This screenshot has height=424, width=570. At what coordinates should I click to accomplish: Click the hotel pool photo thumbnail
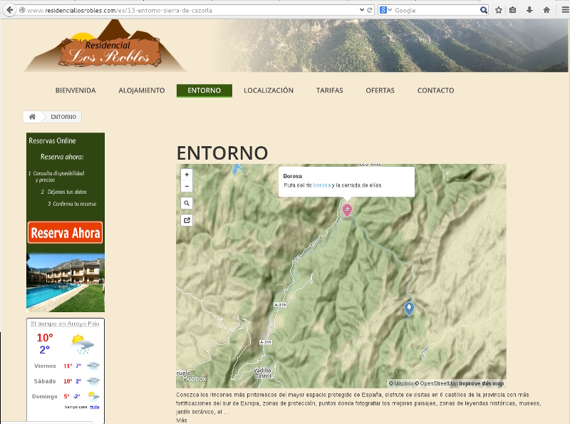[x=66, y=282]
